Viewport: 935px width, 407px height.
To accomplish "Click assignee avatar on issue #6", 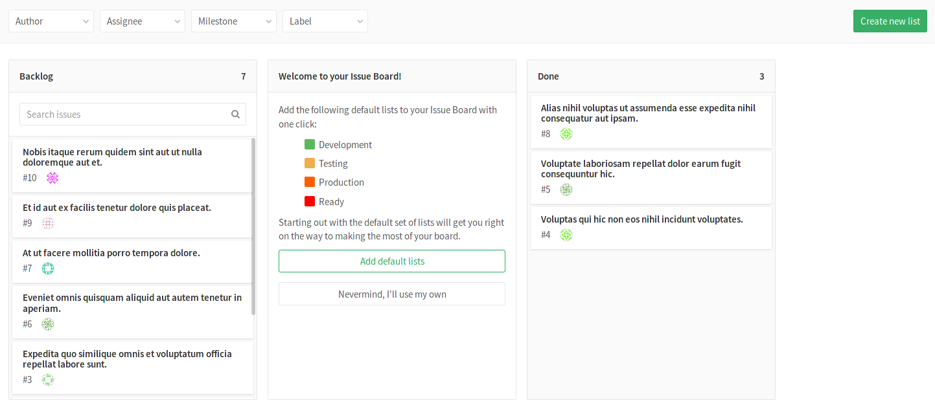I will pos(48,324).
